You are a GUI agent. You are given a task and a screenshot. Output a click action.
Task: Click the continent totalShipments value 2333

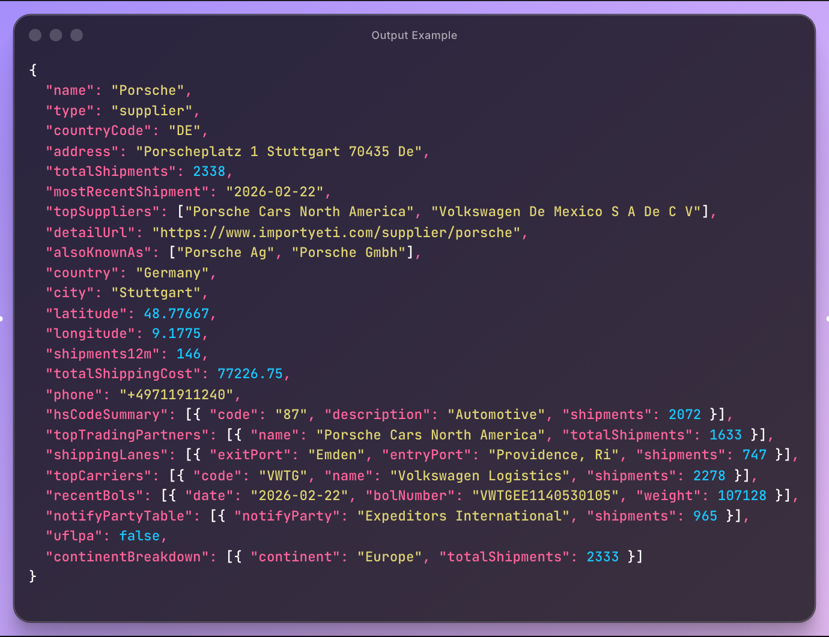[x=603, y=557]
